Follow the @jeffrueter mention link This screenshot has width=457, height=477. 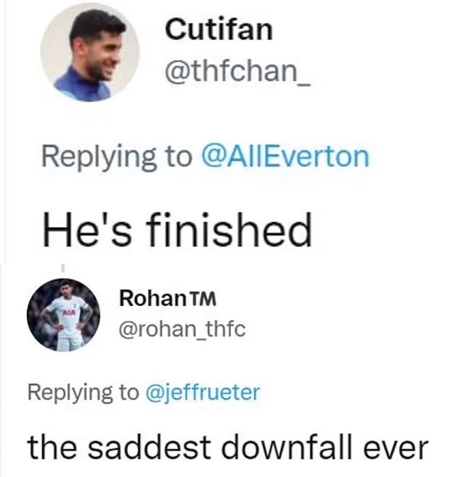203,392
